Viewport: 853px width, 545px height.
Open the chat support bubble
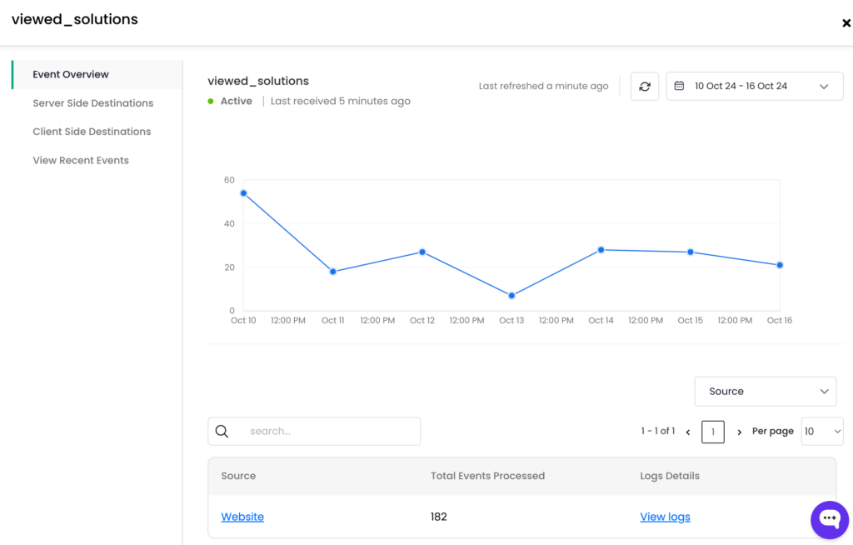(x=830, y=519)
